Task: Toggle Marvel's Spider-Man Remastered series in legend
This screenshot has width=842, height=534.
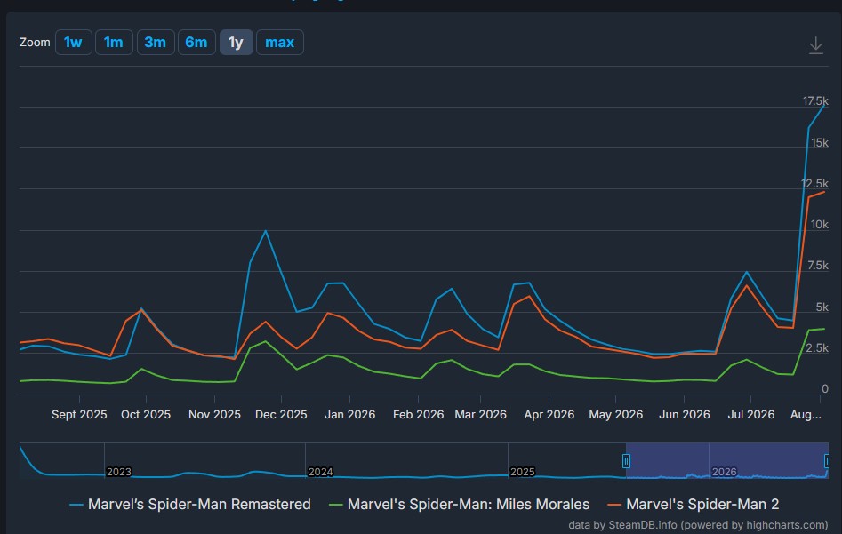Action: point(190,505)
